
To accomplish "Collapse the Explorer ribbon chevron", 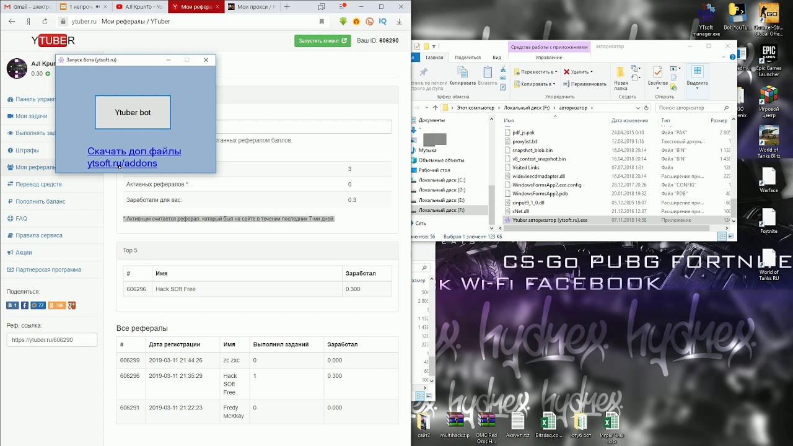I will [x=725, y=57].
